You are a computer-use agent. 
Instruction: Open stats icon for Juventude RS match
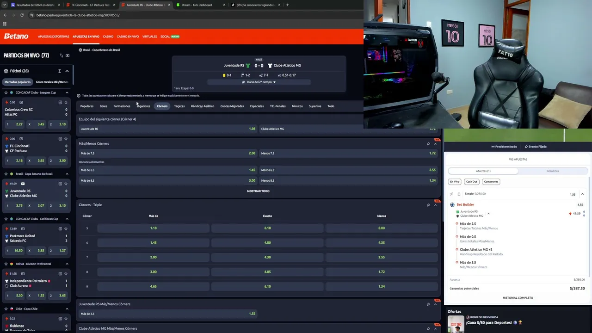[x=60, y=184]
